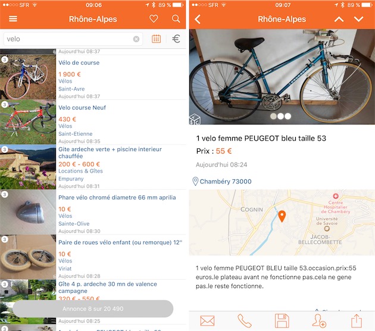The width and height of the screenshot is (375, 331).
Task: Open Phare vélo chromé thumbnail
Action: tap(28, 212)
